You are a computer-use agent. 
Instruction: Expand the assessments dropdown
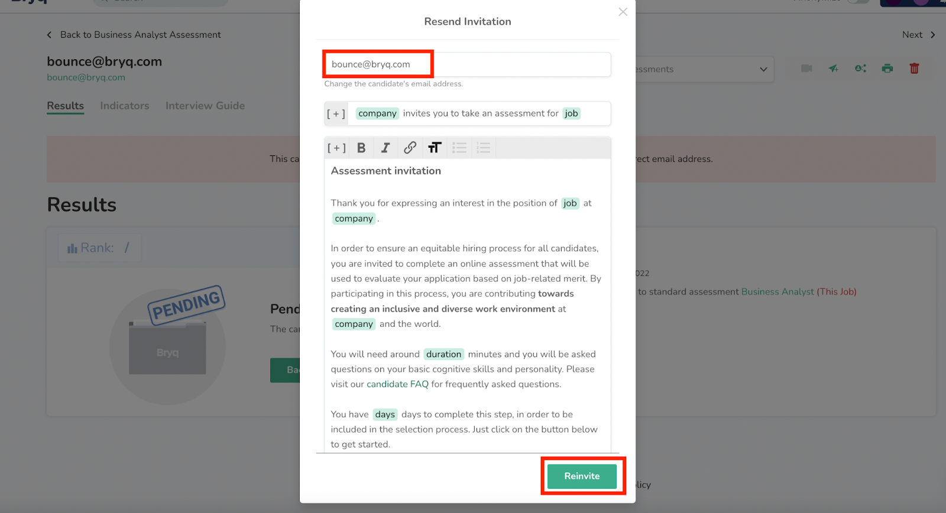coord(763,69)
